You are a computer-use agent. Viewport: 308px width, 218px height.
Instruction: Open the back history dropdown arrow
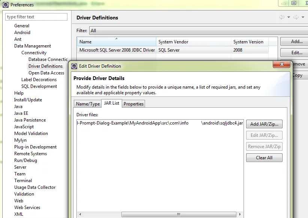pyautogui.click(x=289, y=18)
